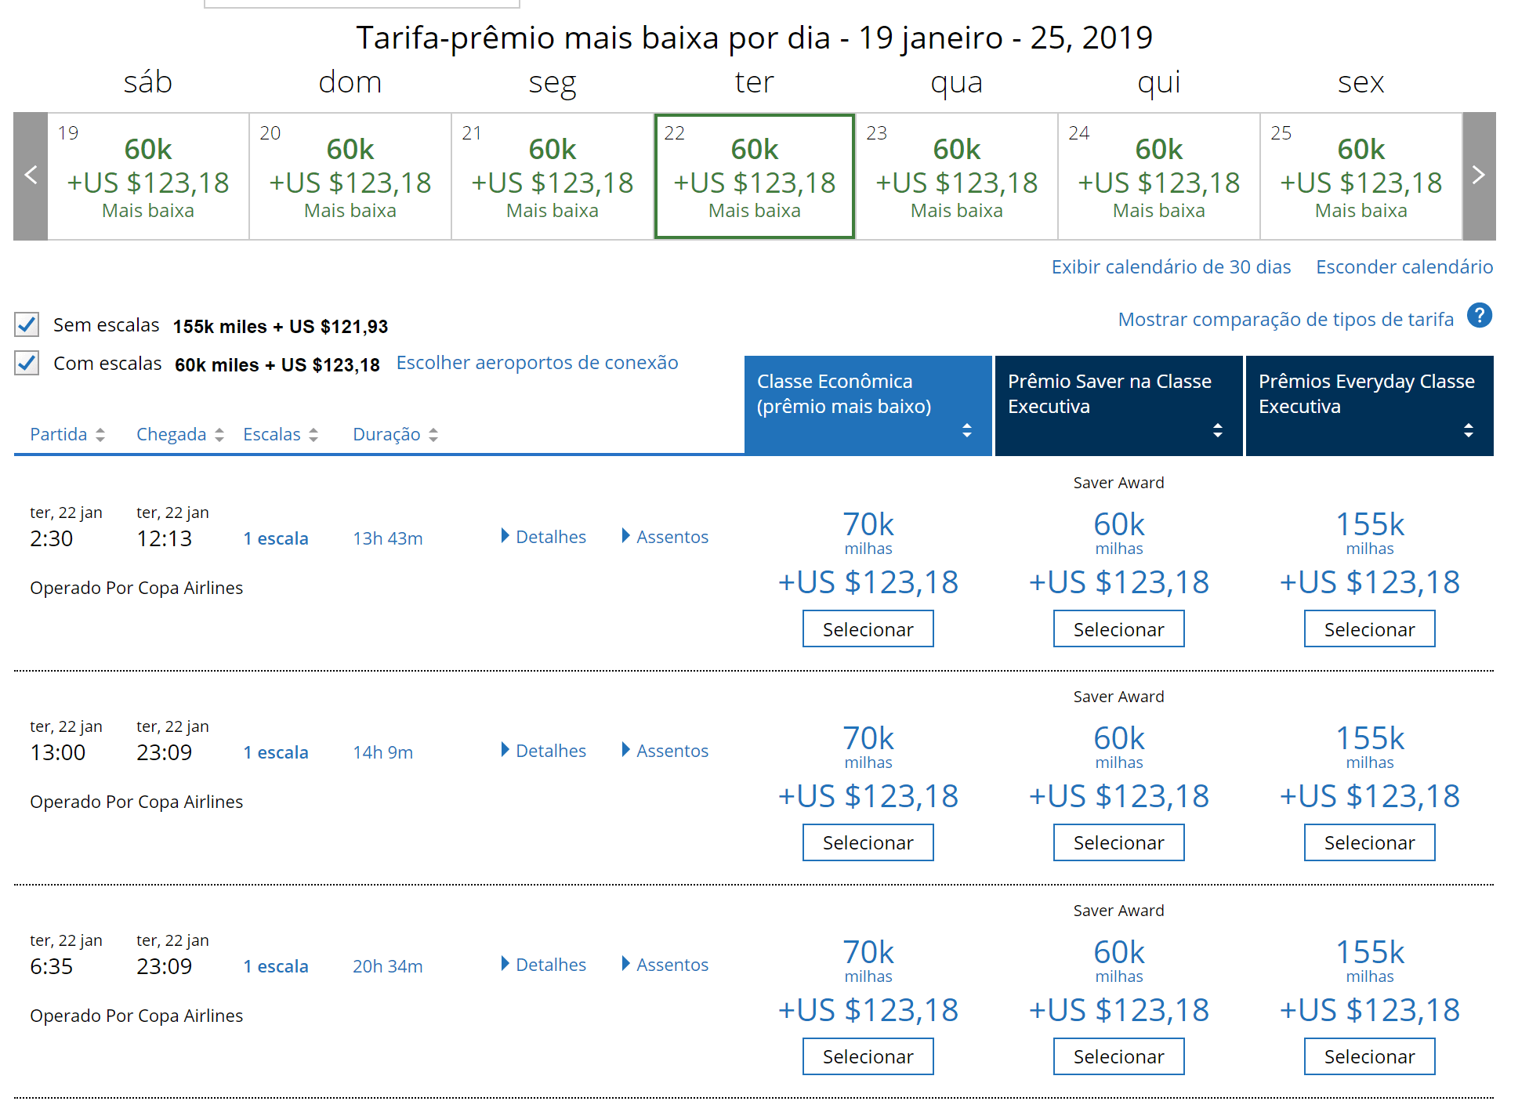Open Escolher aeroportos de conexão
The height and width of the screenshot is (1112, 1529).
(537, 363)
